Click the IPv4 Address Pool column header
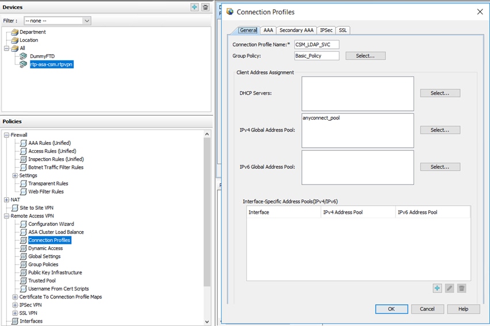Viewport: 490px width, 326px height. point(358,212)
